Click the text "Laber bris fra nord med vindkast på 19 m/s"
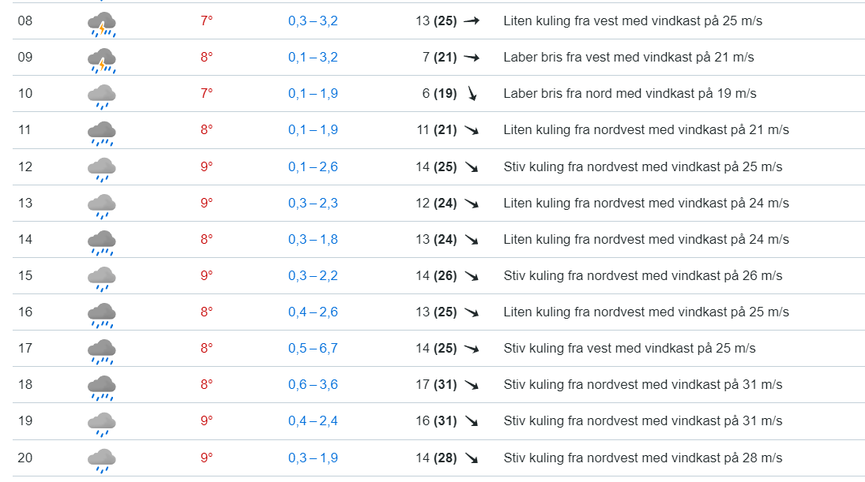The height and width of the screenshot is (482, 865). tap(630, 94)
